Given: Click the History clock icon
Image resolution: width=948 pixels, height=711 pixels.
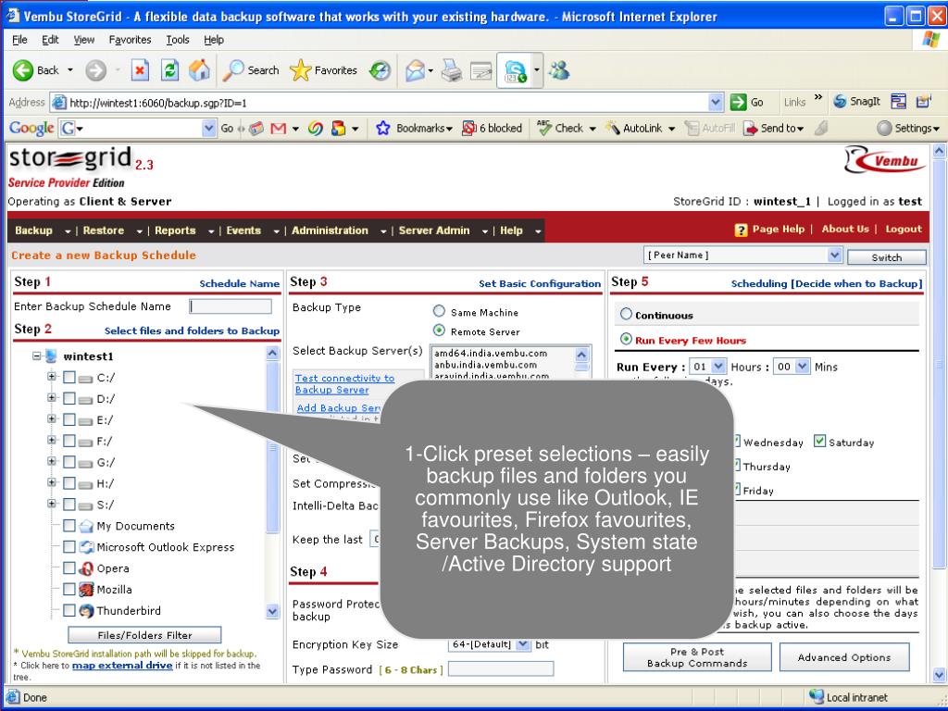Looking at the screenshot, I should pyautogui.click(x=380, y=70).
